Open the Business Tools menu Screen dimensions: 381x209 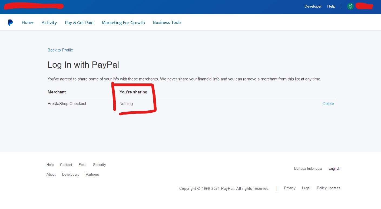pos(167,22)
